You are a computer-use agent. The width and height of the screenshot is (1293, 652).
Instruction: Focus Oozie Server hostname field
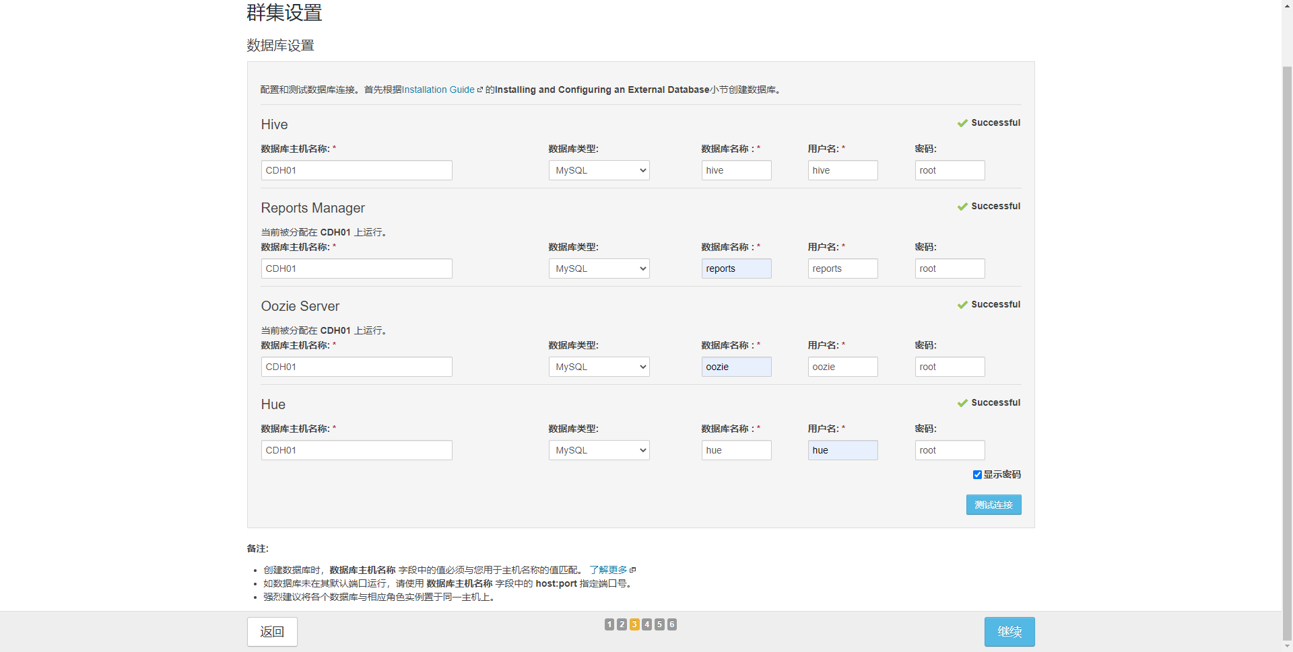pyautogui.click(x=356, y=367)
